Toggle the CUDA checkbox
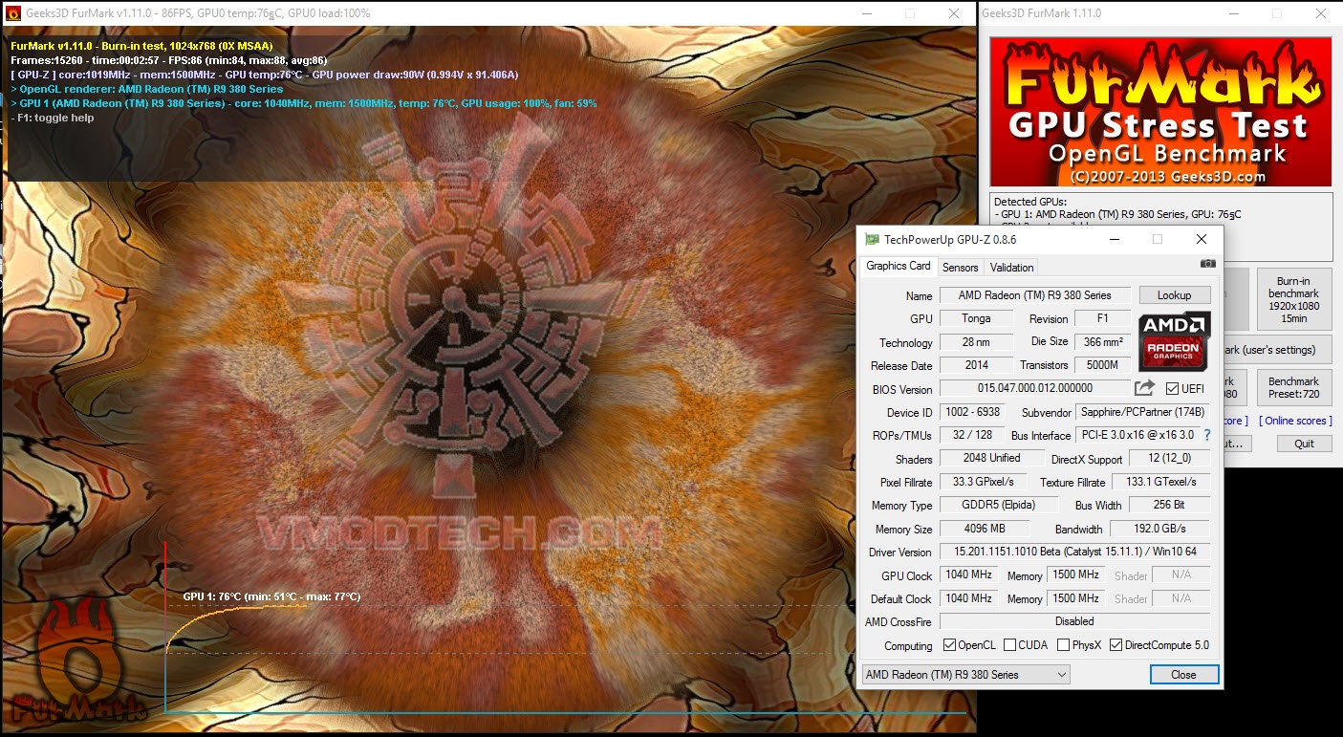 coord(1008,645)
